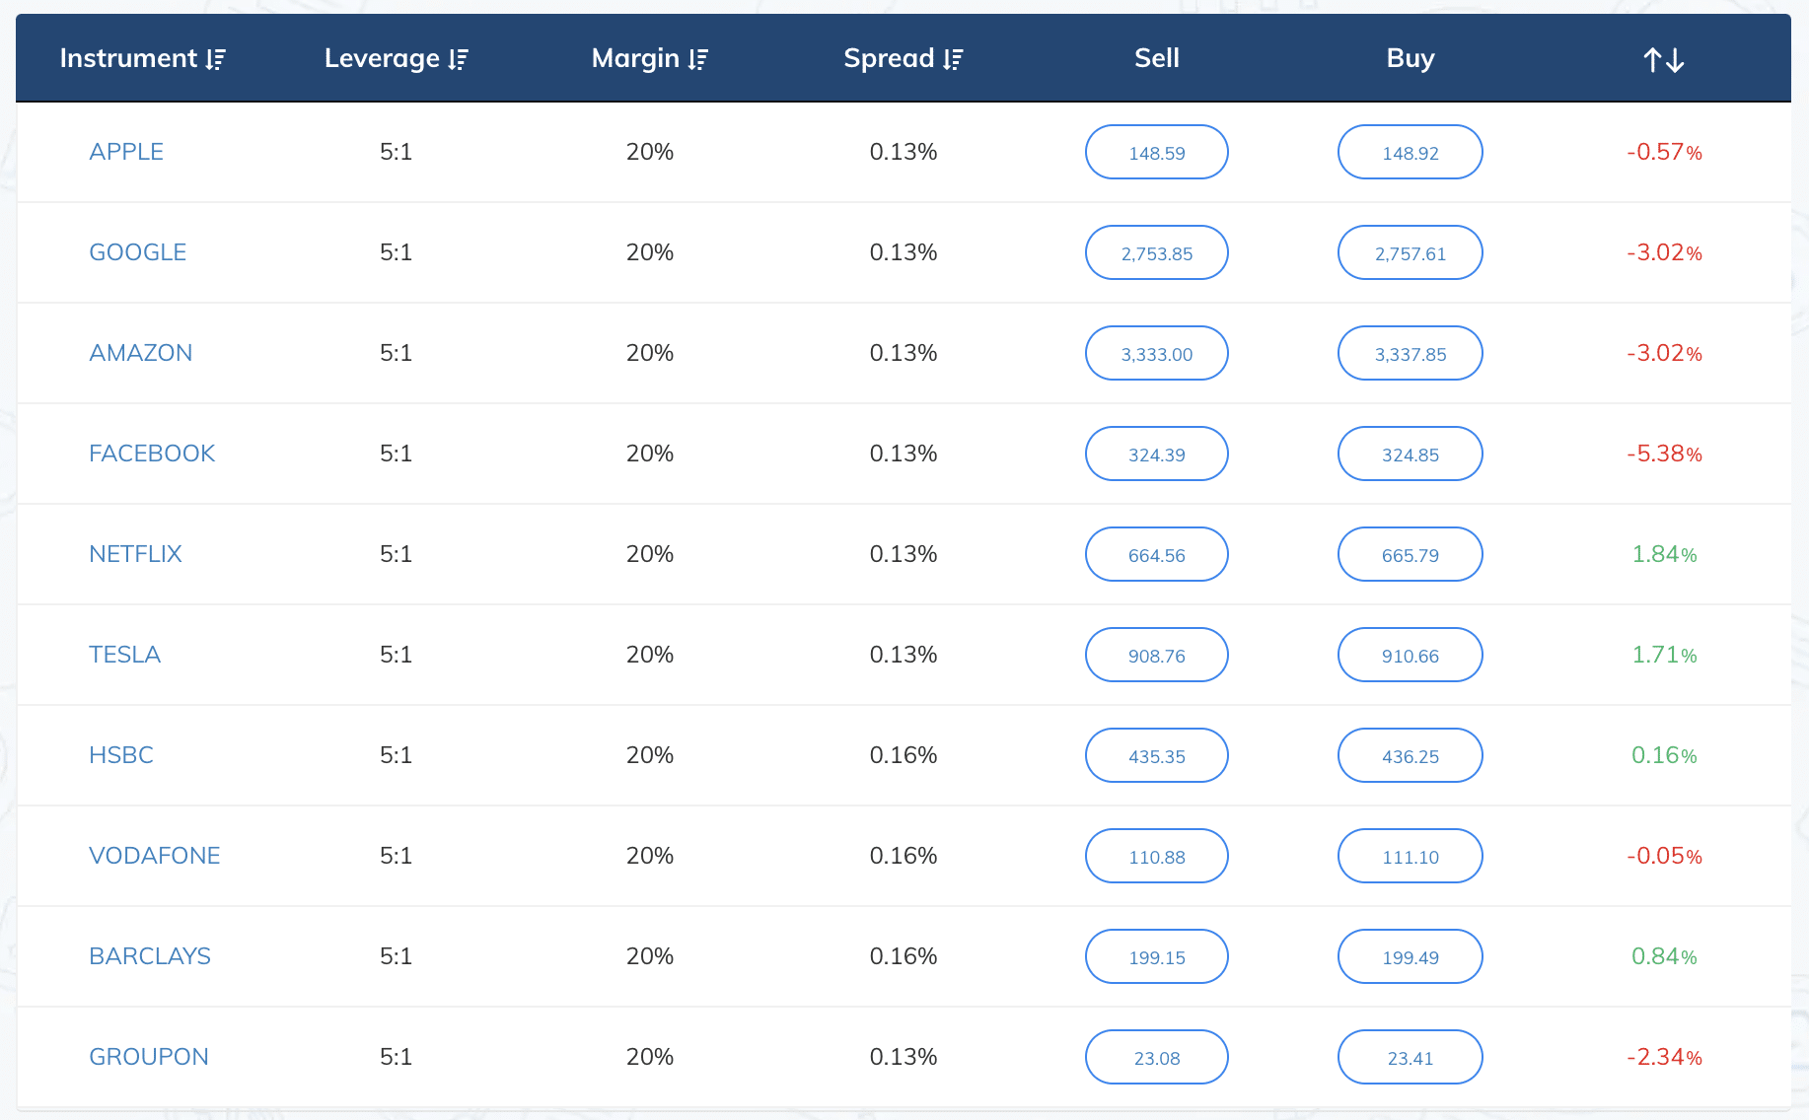Sell NETFLIX at 664.56
This screenshot has height=1120, width=1809.
pyautogui.click(x=1157, y=554)
